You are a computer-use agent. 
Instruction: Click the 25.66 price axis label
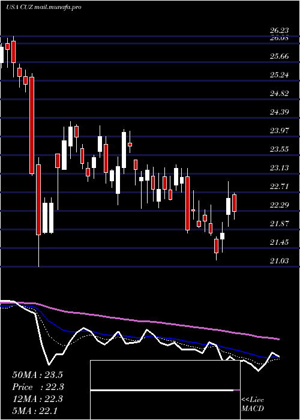pyautogui.click(x=279, y=56)
